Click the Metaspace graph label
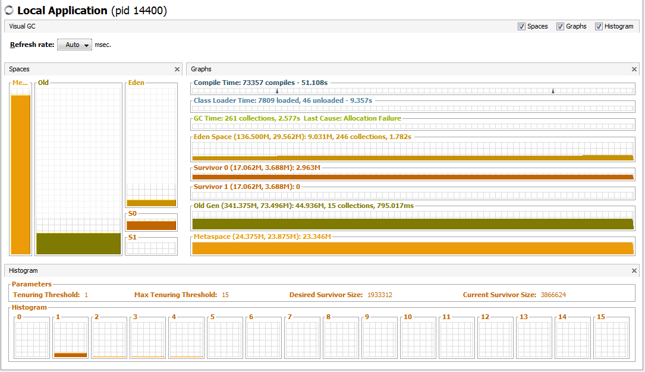Viewport: 645px width, 372px height. tap(262, 237)
